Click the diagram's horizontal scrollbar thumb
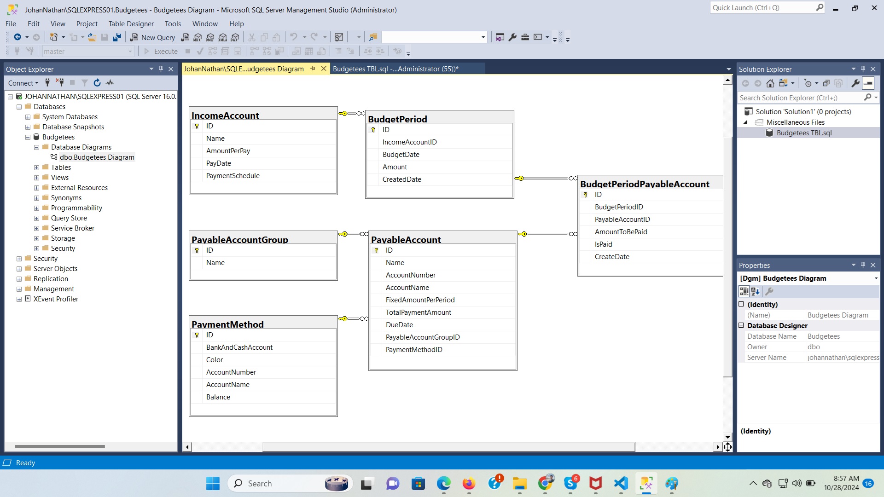884x497 pixels. pyautogui.click(x=448, y=447)
